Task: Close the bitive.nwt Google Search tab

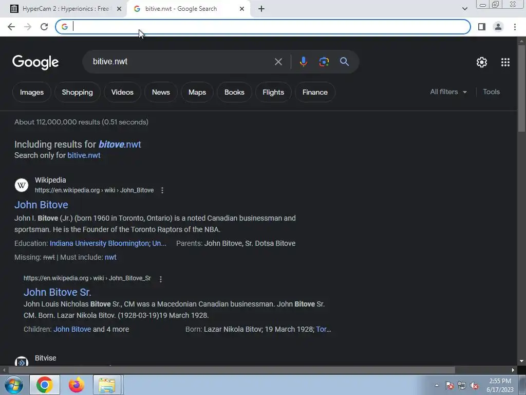Action: pos(242,9)
